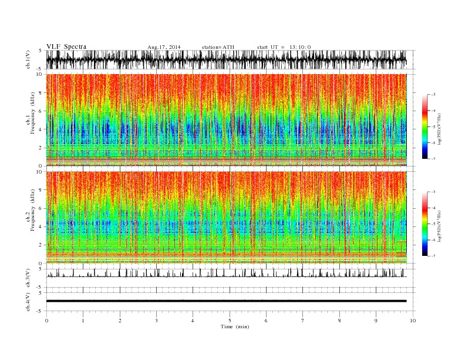This screenshot has height=360, width=465.
Task: Click the "-7" label on ch.2 colorbar
Action: [x=433, y=256]
